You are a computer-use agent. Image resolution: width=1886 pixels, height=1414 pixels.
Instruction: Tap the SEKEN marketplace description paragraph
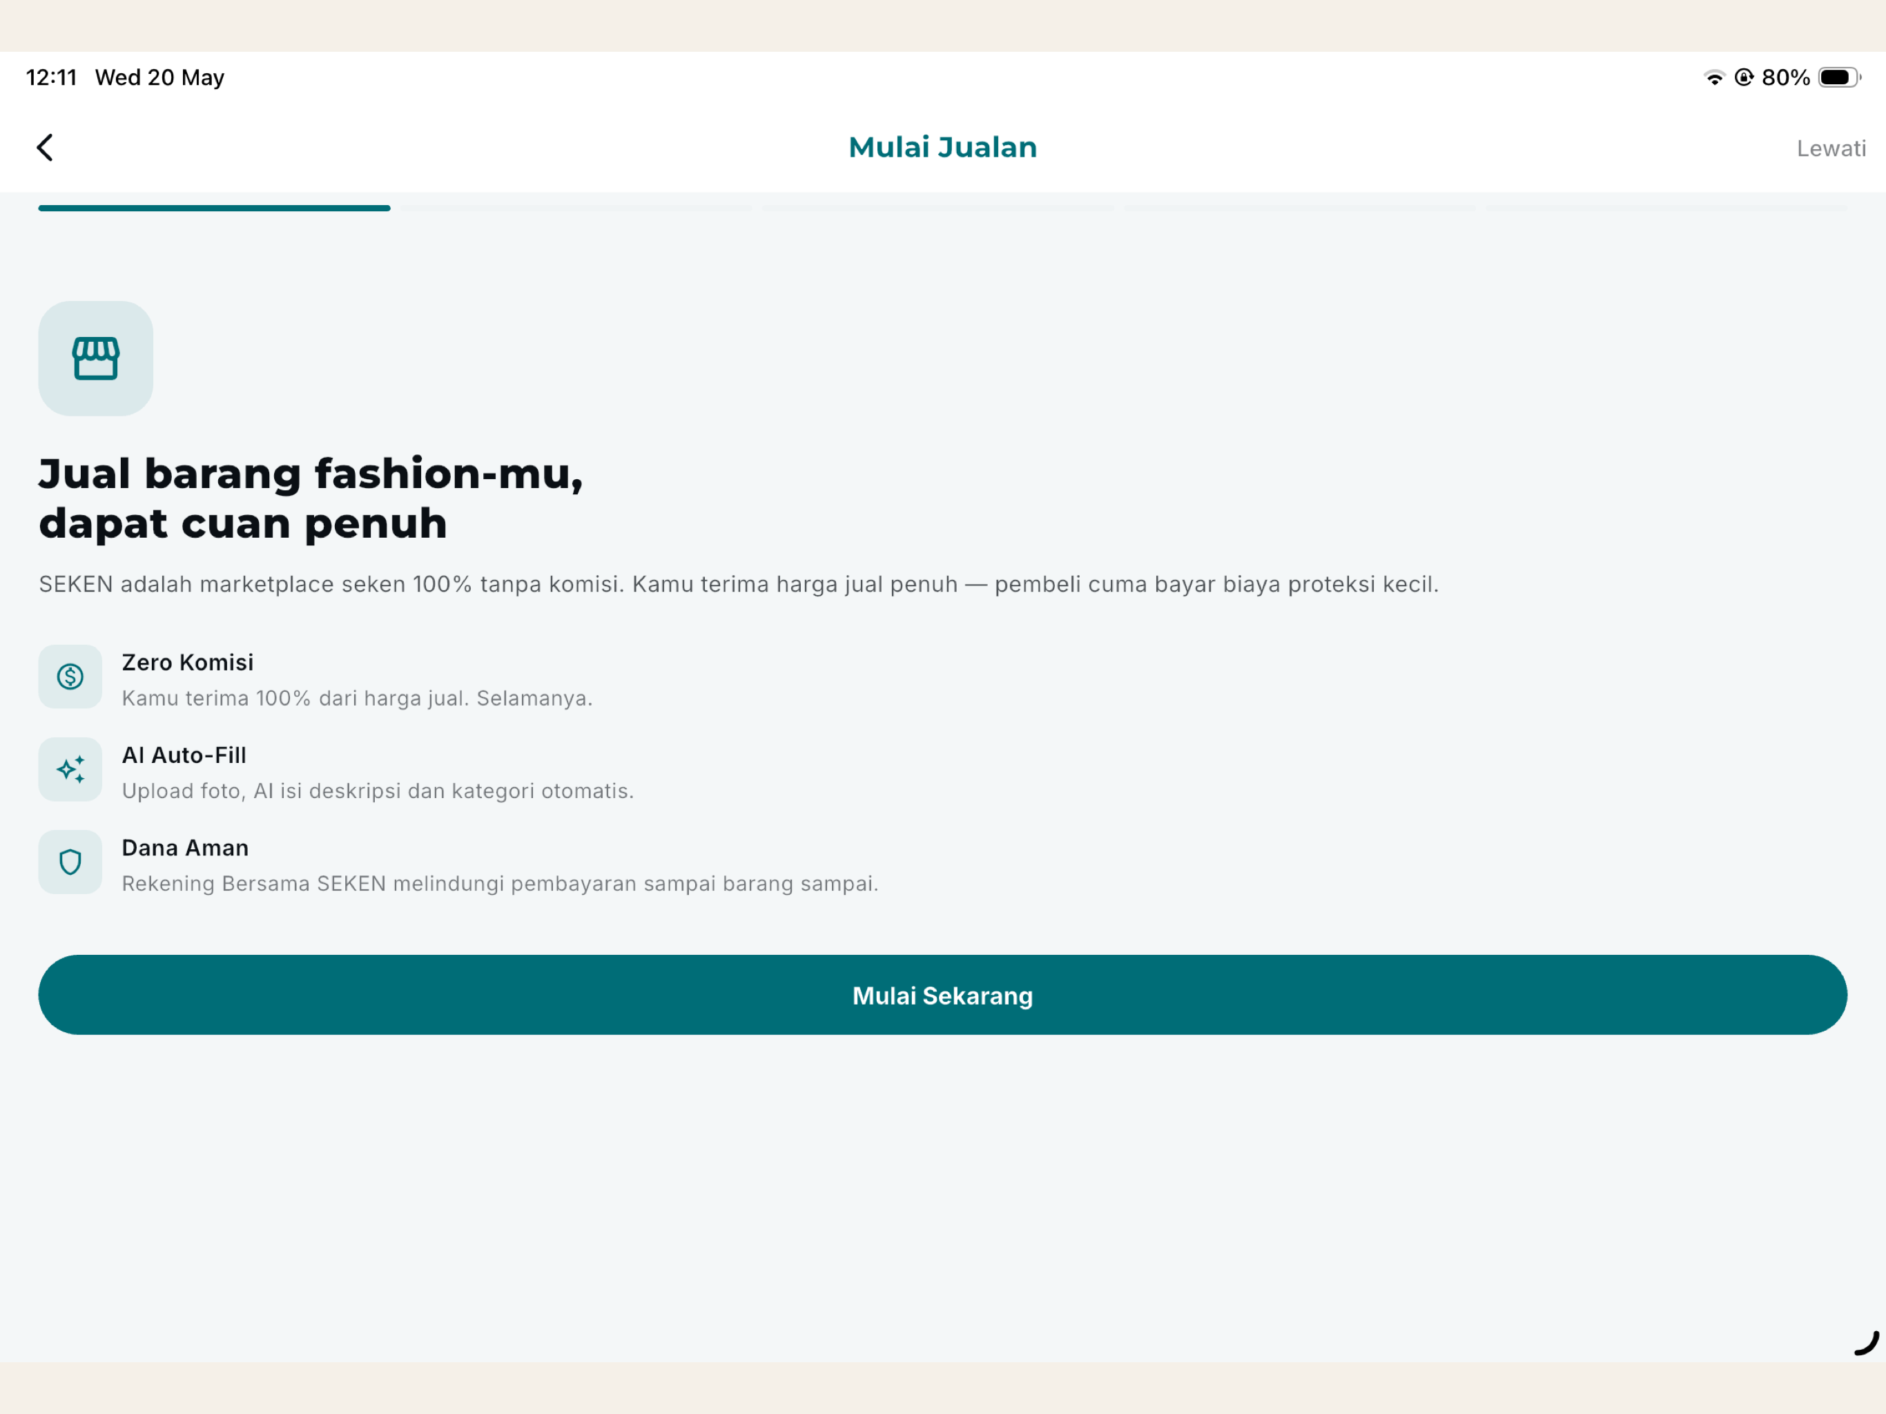(x=739, y=584)
